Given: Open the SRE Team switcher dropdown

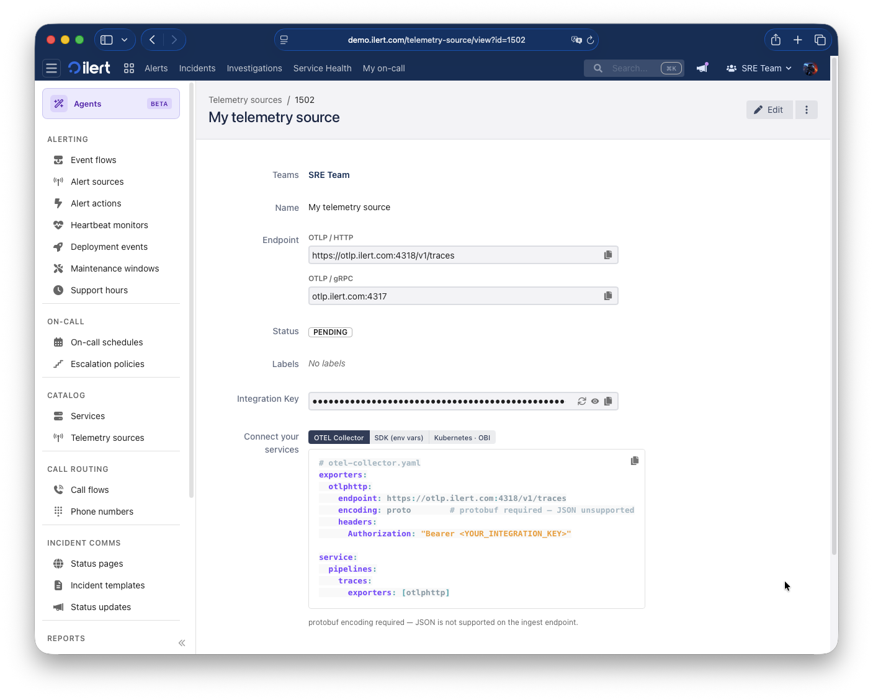Looking at the screenshot, I should (x=759, y=68).
